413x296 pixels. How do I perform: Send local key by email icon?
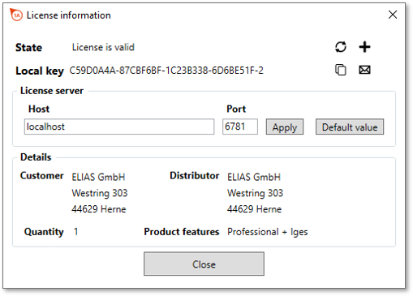coord(364,70)
